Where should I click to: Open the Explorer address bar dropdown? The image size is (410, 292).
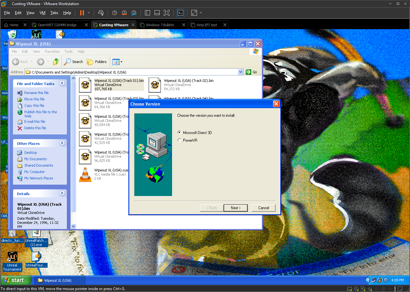(241, 72)
